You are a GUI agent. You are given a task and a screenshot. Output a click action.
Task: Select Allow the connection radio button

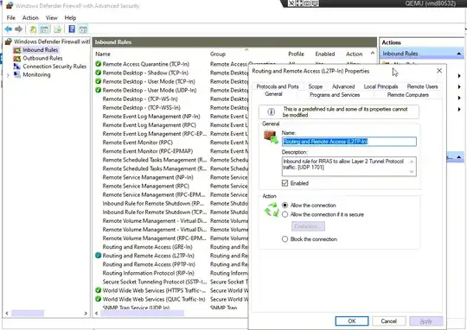pos(285,206)
